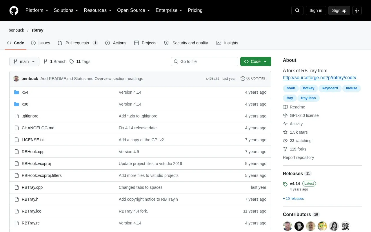Expand the Platform menu
This screenshot has height=232, width=371.
coord(37,10)
